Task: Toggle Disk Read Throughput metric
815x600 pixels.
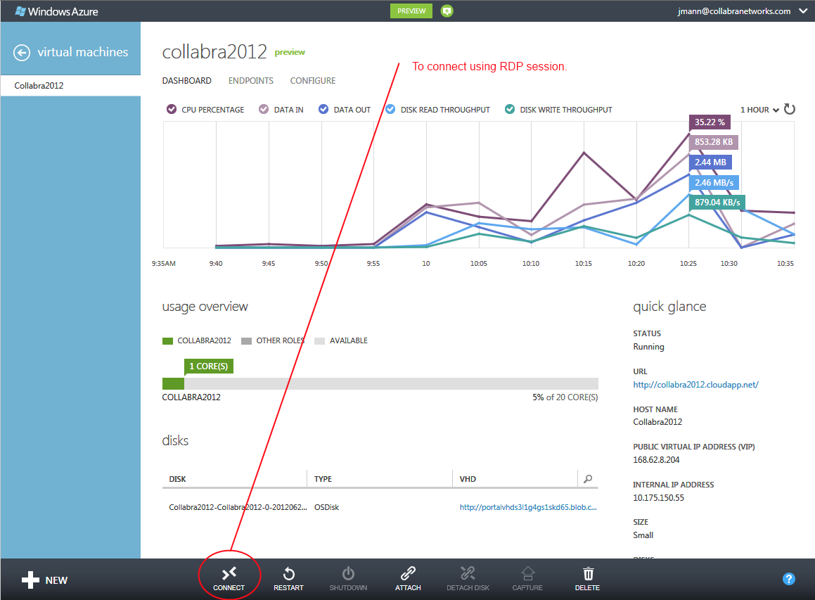Action: tap(390, 109)
